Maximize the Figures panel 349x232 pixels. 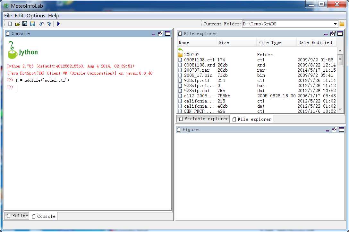point(342,130)
